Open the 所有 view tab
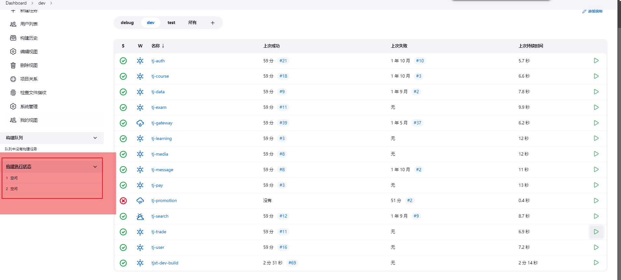 (192, 23)
